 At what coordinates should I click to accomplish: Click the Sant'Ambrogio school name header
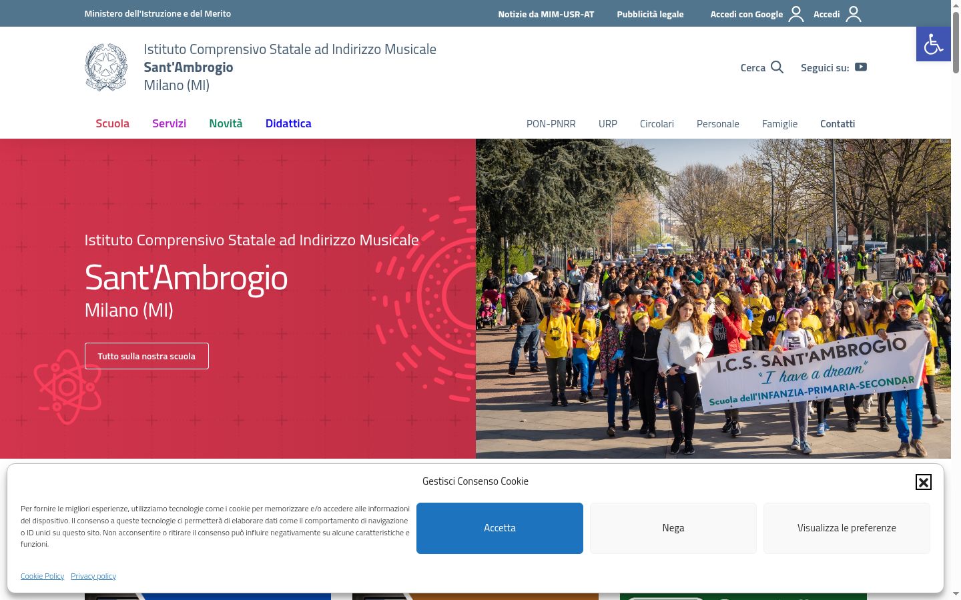click(x=188, y=67)
